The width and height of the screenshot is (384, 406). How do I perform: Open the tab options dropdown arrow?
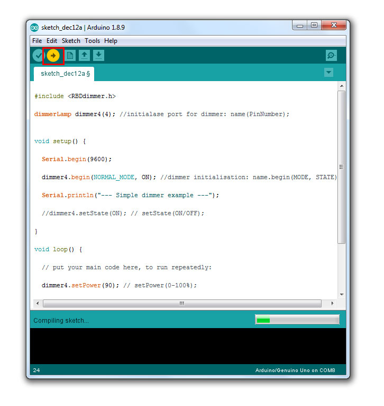pyautogui.click(x=328, y=72)
